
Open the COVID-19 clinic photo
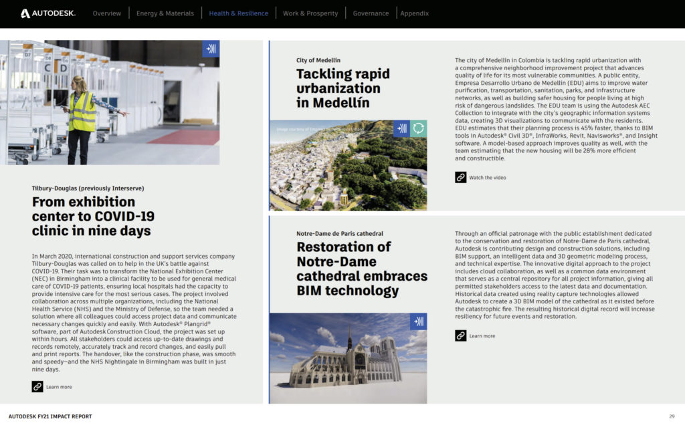[110, 102]
